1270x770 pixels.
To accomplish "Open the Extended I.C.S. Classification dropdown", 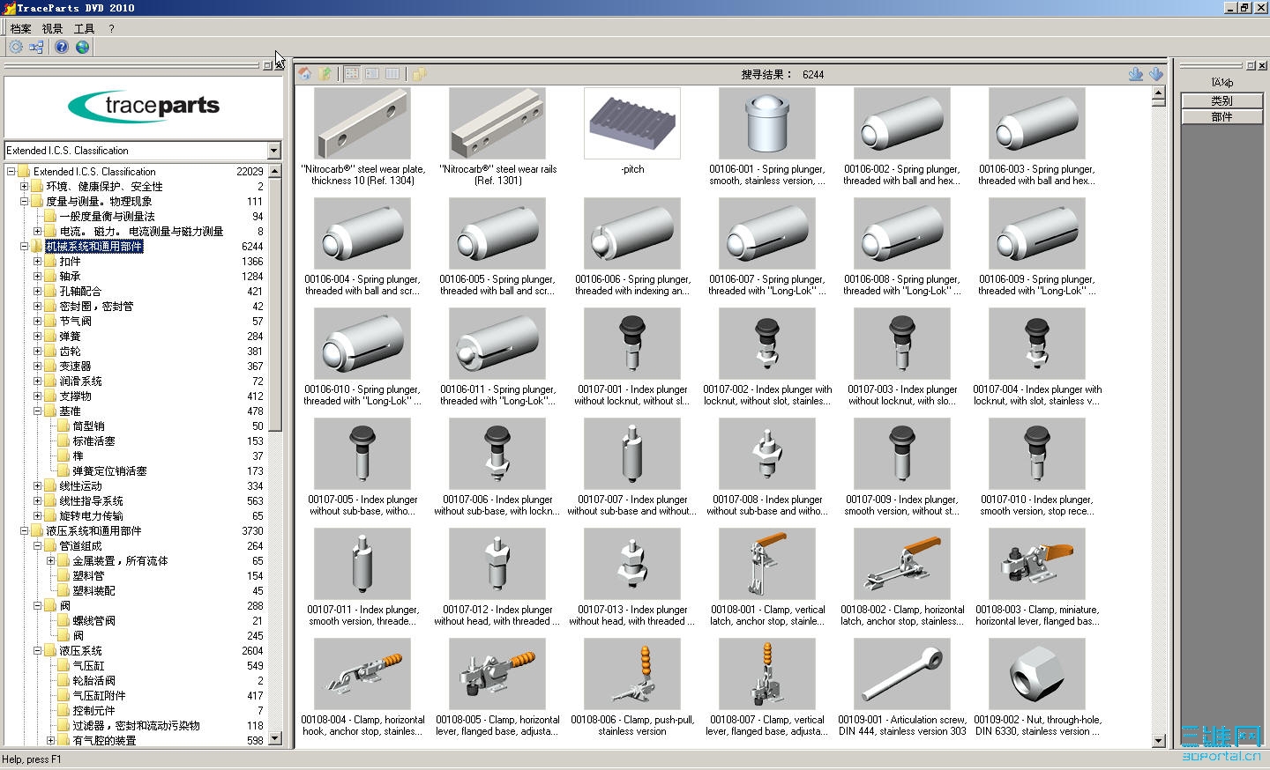I will [x=273, y=151].
